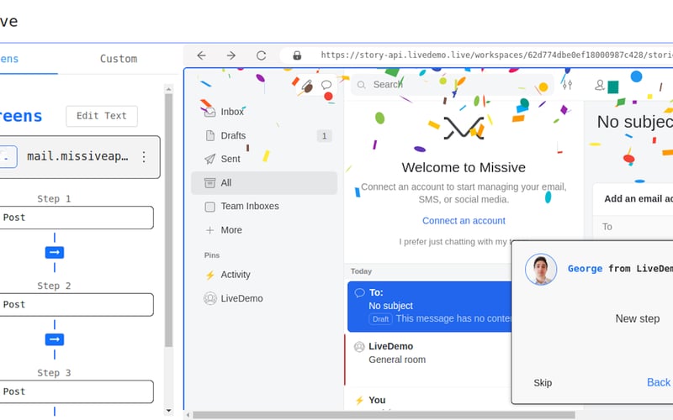The image size is (673, 420).
Task: Open the No subject draft conversation
Action: click(x=429, y=307)
